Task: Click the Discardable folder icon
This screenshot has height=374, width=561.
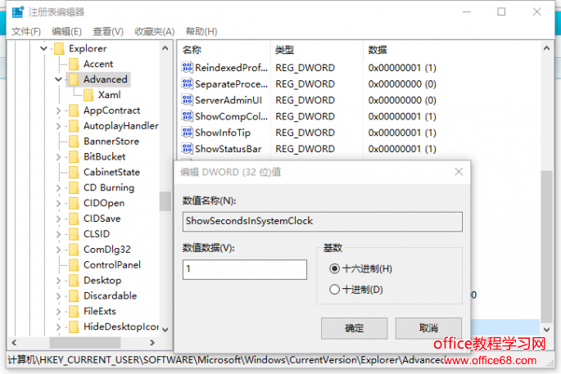Action: (x=74, y=295)
